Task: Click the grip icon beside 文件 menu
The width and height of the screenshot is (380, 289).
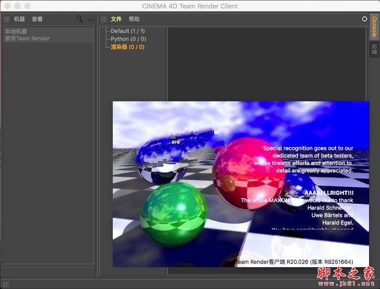Action: 103,19
